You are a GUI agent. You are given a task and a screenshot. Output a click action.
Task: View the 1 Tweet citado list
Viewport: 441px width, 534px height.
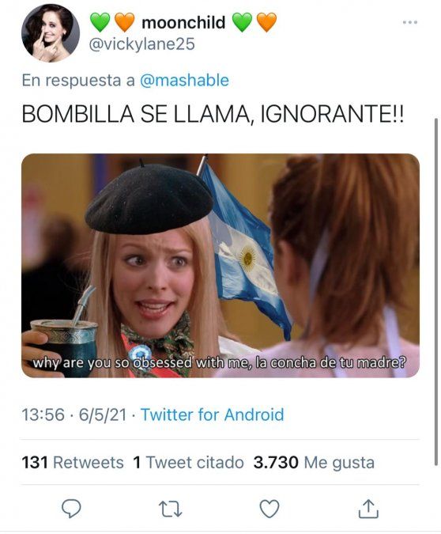click(x=188, y=463)
